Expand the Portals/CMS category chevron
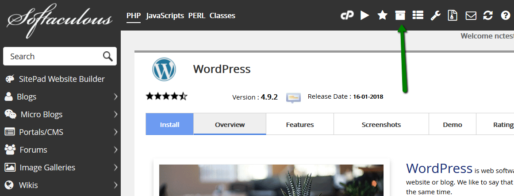Viewport: 514px width, 196px height. pyautogui.click(x=115, y=132)
